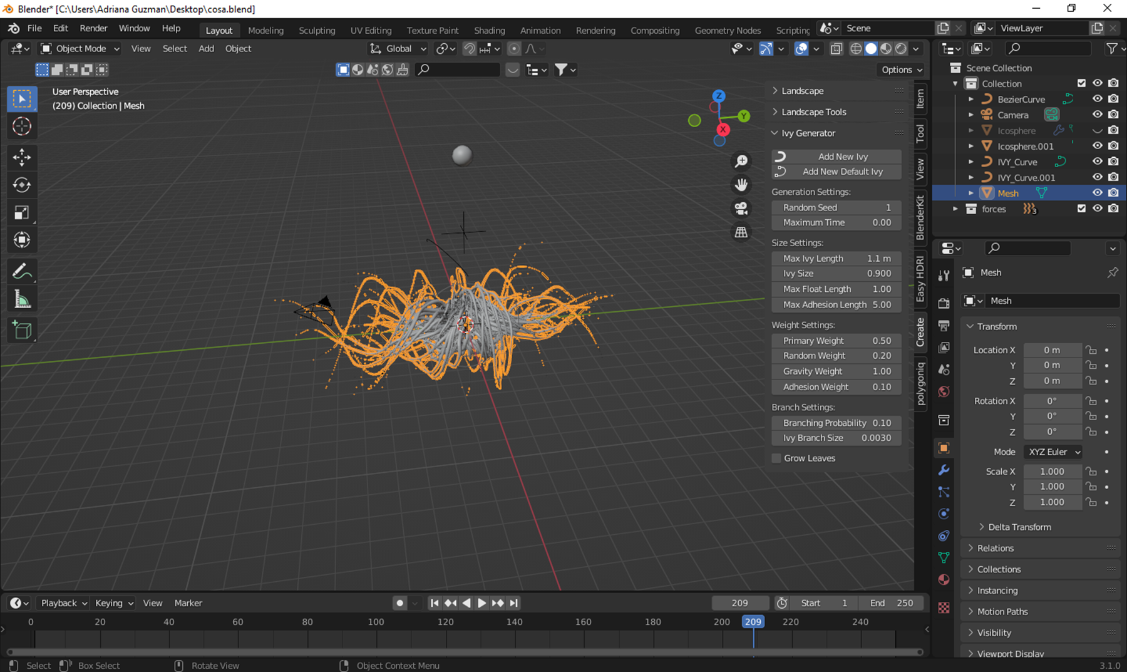The width and height of the screenshot is (1127, 672).
Task: Click Add New Ivy button
Action: click(836, 157)
